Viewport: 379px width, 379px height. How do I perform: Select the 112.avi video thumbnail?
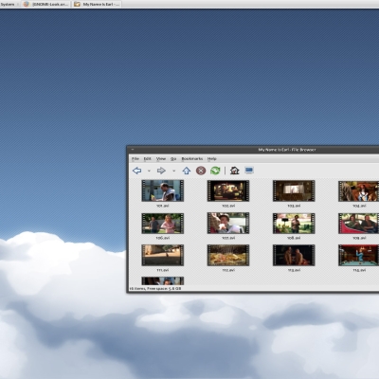(228, 255)
